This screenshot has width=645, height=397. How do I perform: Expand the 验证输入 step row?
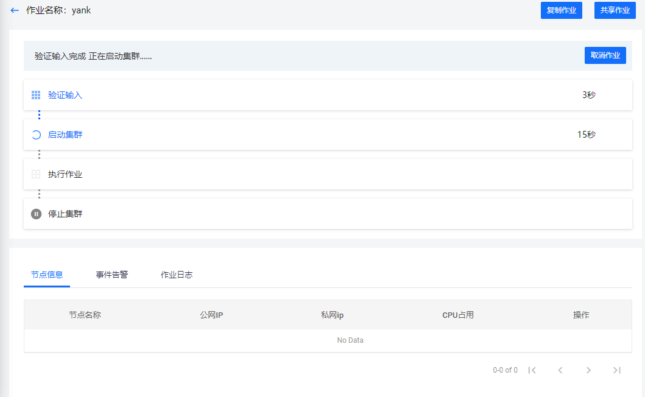[x=328, y=95]
